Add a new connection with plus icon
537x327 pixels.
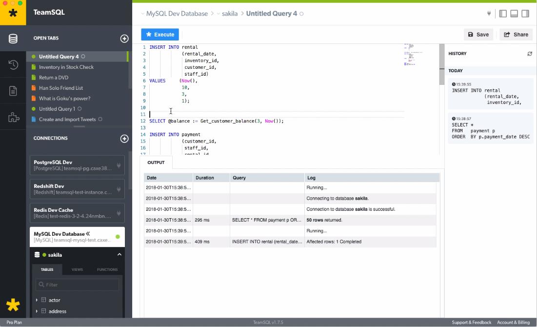click(124, 139)
